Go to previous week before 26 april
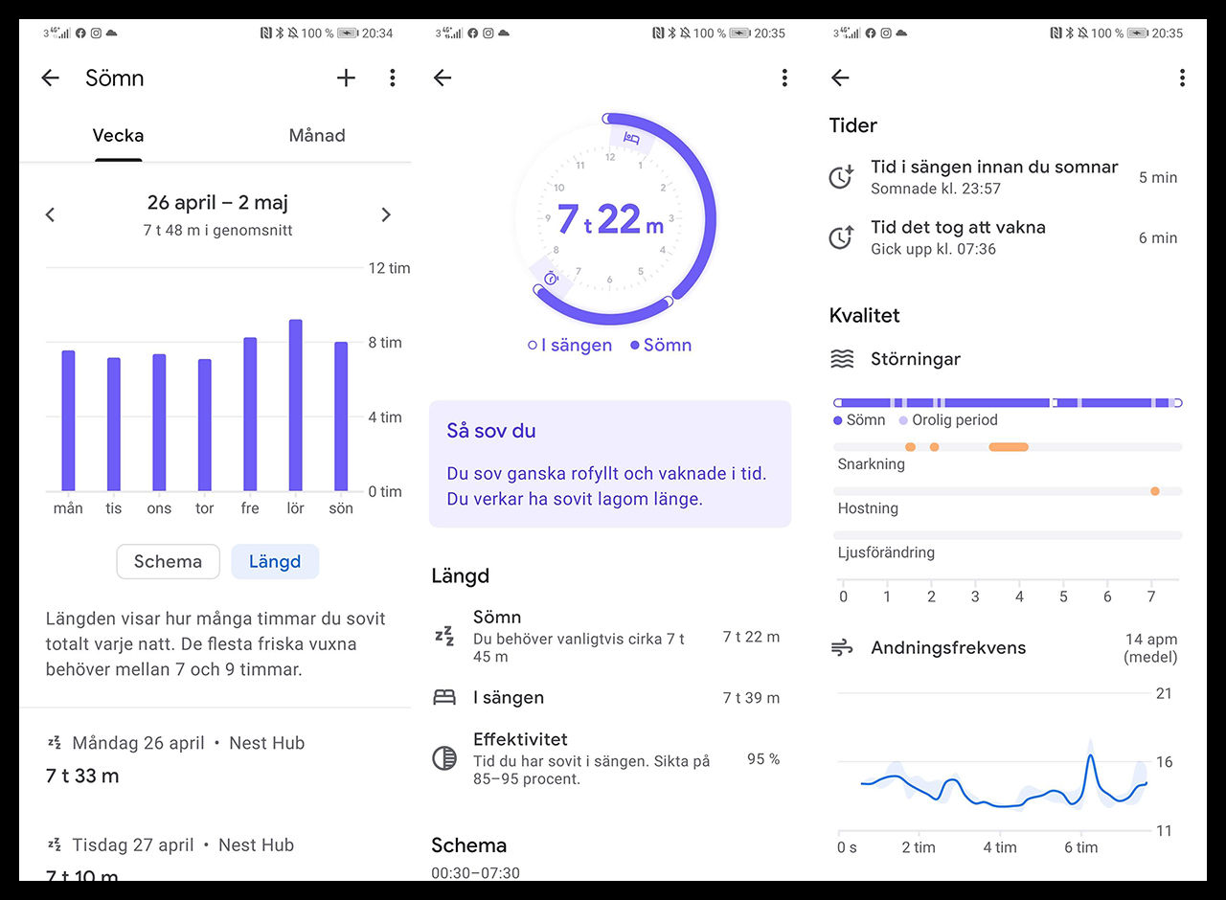 (51, 214)
